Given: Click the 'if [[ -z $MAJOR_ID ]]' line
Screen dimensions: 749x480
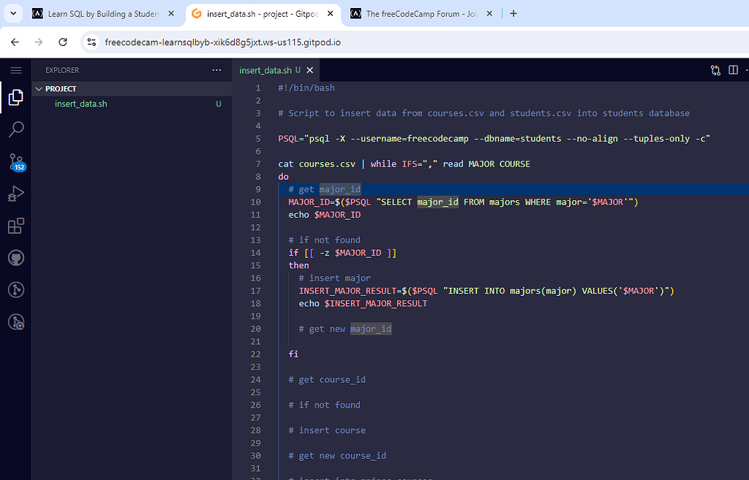Looking at the screenshot, I should [342, 252].
